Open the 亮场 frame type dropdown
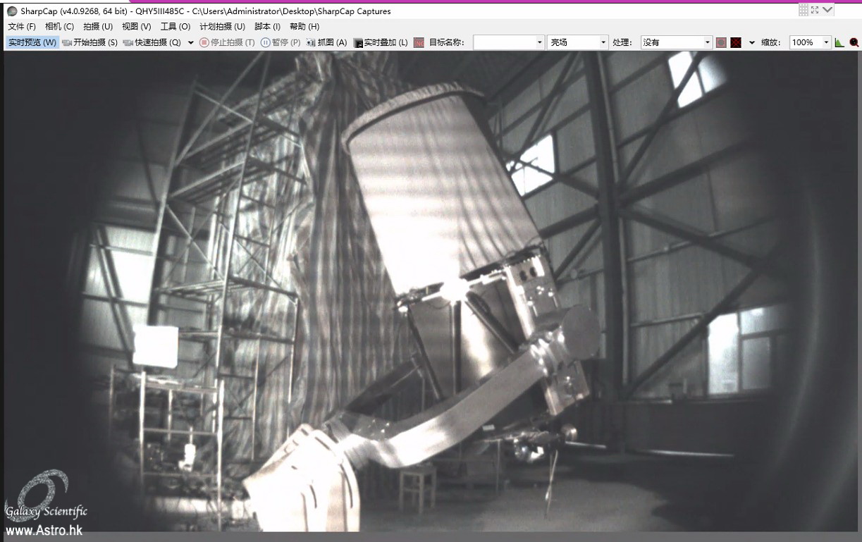Image resolution: width=862 pixels, height=542 pixels. point(577,42)
